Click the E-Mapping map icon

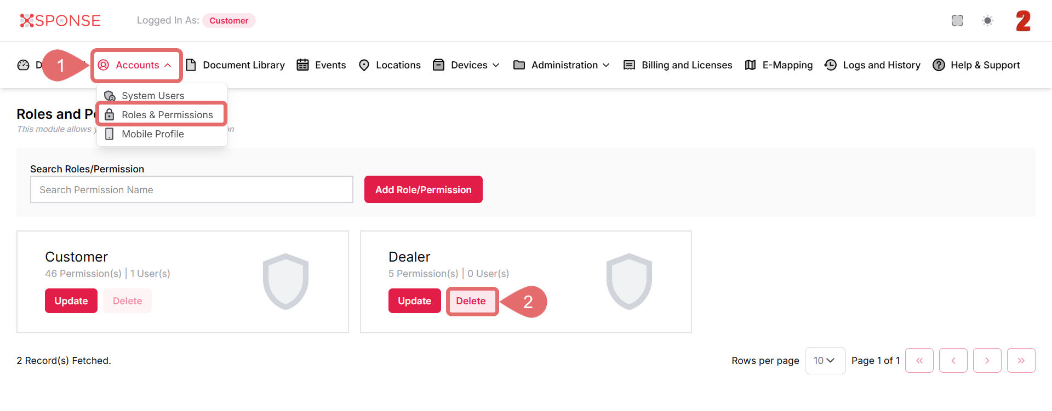click(x=750, y=65)
